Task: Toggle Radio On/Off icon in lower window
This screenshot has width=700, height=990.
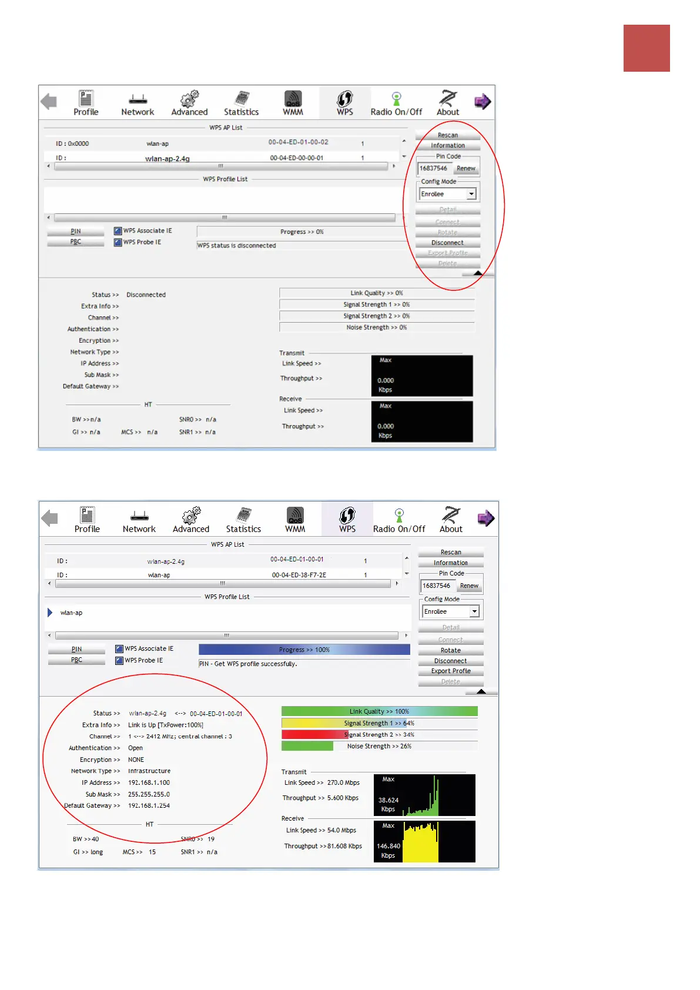Action: 398,520
